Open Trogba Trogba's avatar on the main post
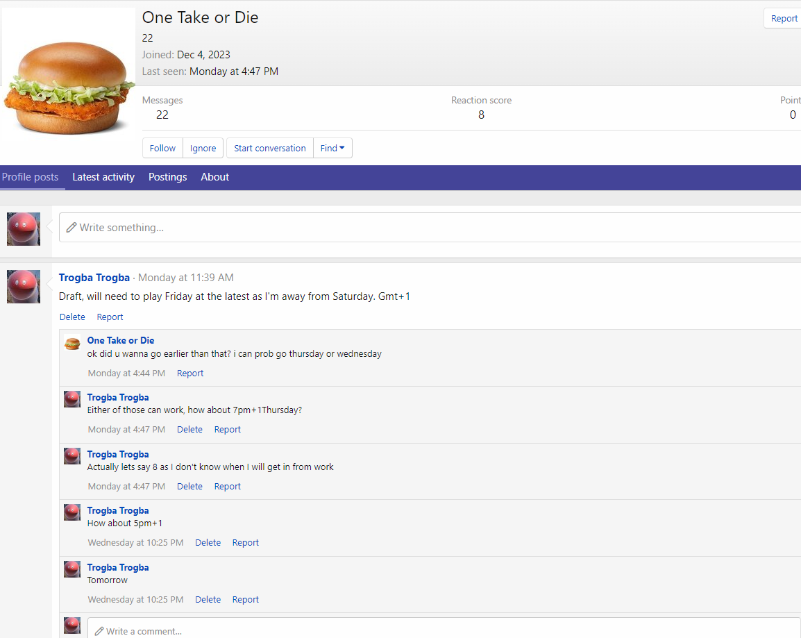The height and width of the screenshot is (638, 801). [x=24, y=287]
